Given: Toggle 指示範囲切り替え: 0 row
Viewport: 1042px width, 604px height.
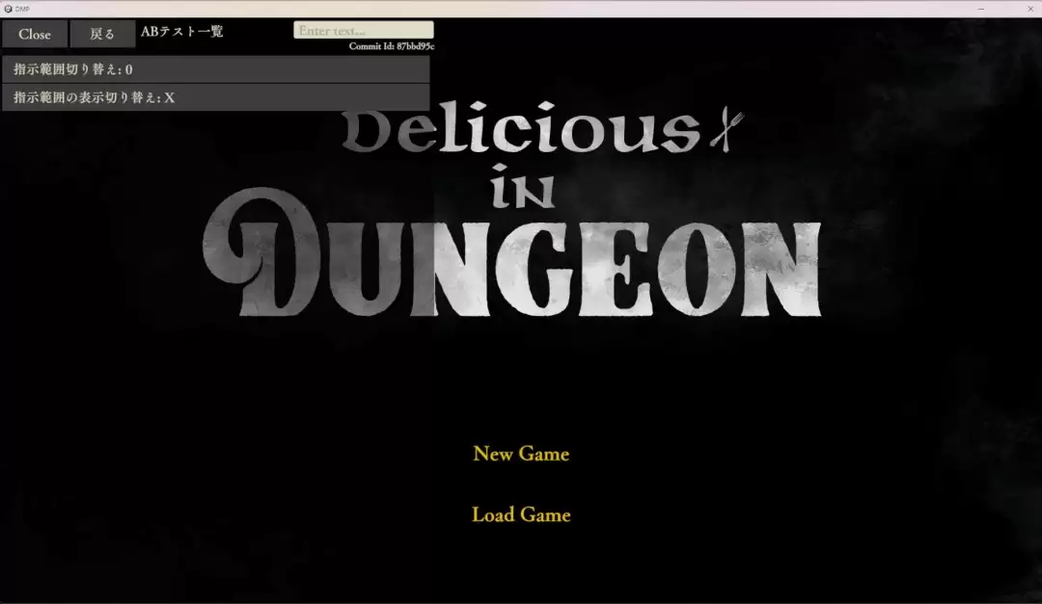Looking at the screenshot, I should click(216, 69).
